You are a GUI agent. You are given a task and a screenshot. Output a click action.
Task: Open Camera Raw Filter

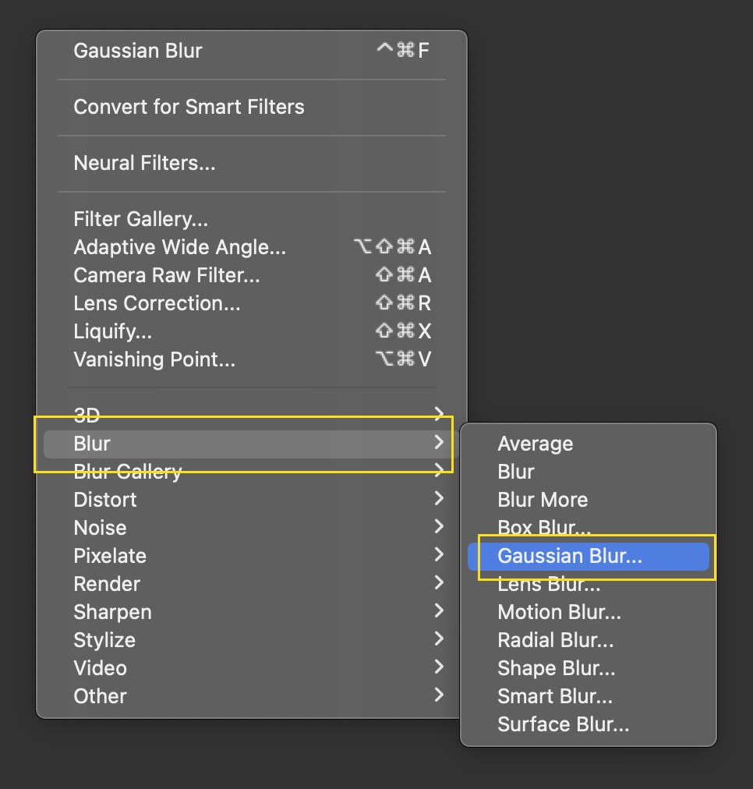coord(166,275)
